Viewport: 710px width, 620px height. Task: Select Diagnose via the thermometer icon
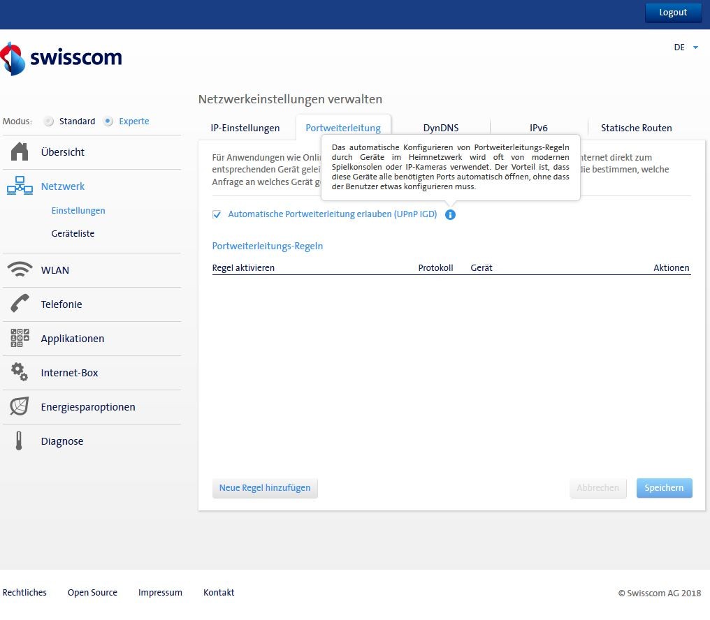19,441
